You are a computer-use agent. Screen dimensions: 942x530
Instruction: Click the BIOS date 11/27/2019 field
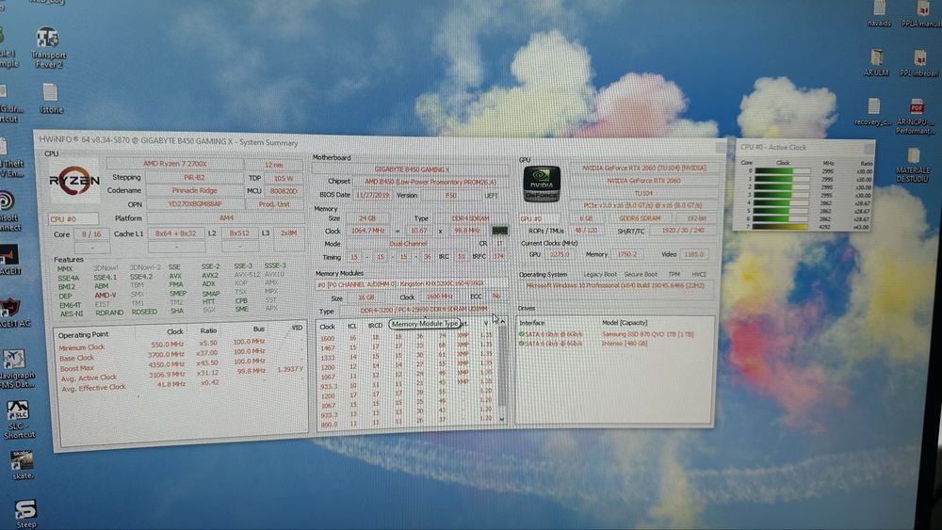coord(370,195)
